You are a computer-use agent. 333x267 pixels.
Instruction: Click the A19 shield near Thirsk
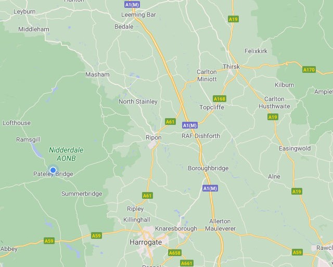[233, 19]
